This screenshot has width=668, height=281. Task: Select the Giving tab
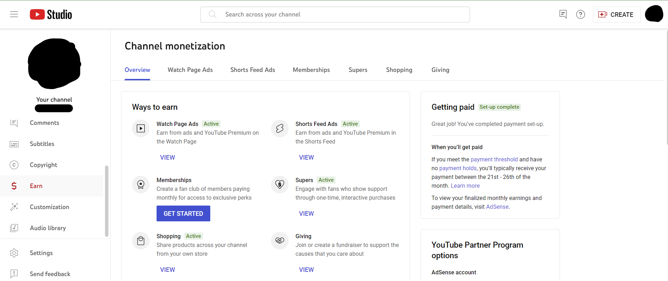coord(440,70)
